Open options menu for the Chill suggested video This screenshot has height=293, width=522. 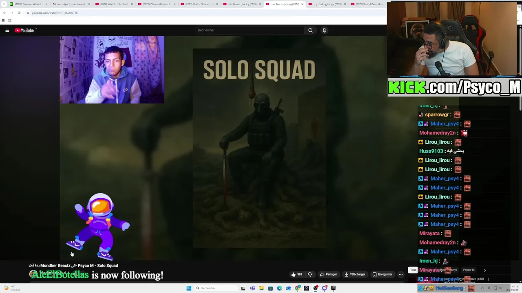[488, 279]
